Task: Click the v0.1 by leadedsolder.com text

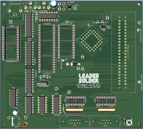Action: tap(89, 88)
